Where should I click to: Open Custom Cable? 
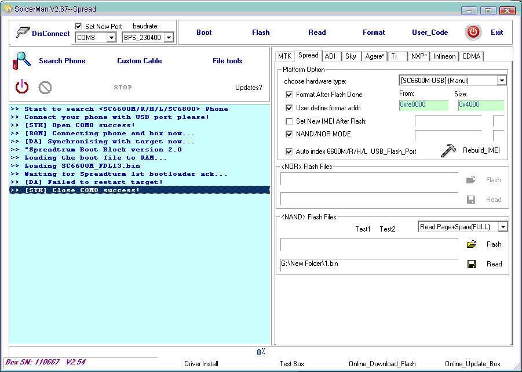pyautogui.click(x=140, y=61)
